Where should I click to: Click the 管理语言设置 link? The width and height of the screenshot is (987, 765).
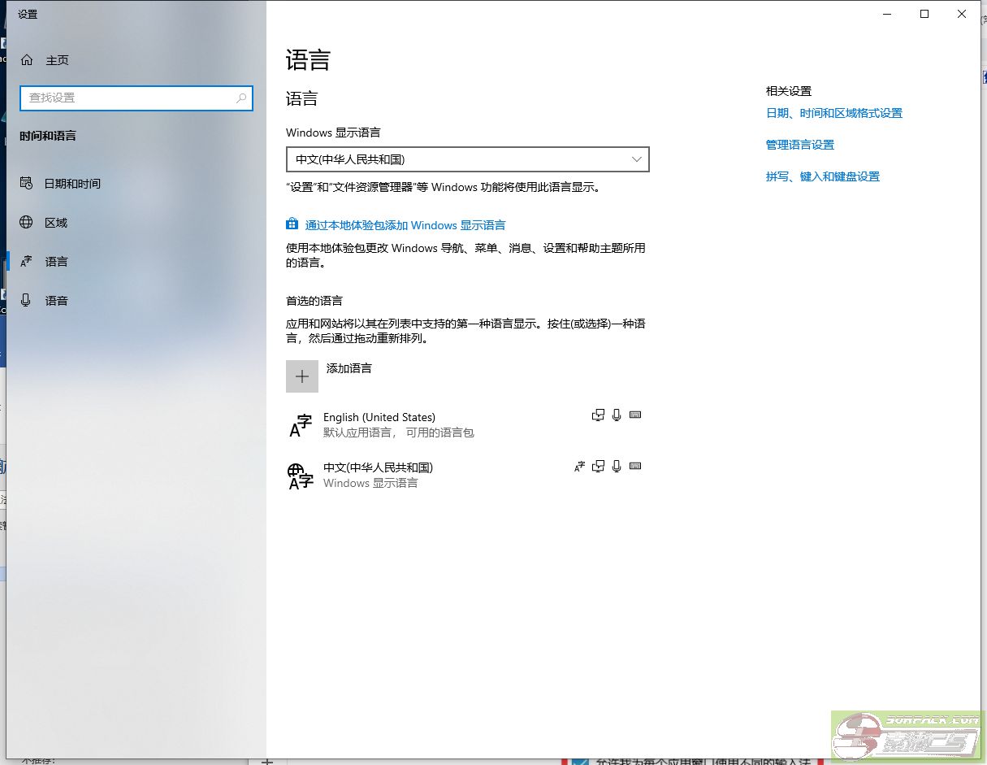point(799,145)
